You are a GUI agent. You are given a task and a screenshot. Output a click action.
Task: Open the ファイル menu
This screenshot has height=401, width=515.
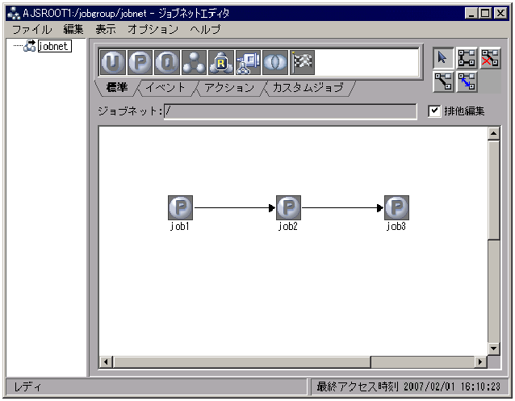(x=32, y=30)
